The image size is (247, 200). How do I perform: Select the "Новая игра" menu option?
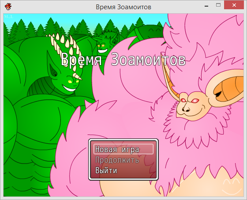click(123, 149)
